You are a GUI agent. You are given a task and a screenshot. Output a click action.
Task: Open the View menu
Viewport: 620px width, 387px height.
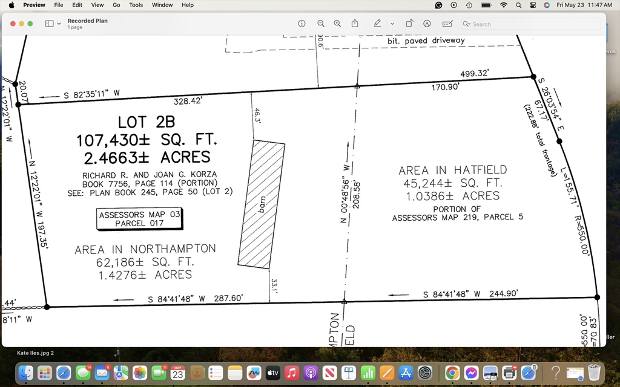point(97,5)
